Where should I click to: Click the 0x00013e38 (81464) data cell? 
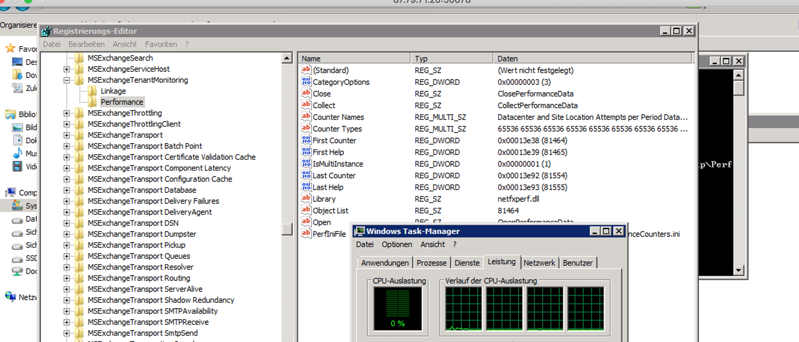coord(532,140)
